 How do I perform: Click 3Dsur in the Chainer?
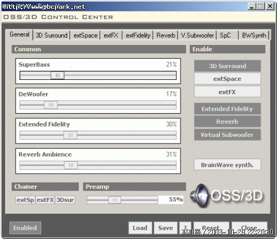(65, 200)
